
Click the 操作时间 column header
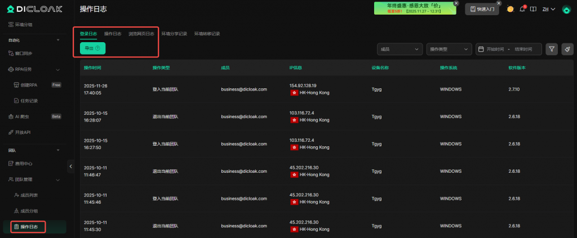point(92,68)
